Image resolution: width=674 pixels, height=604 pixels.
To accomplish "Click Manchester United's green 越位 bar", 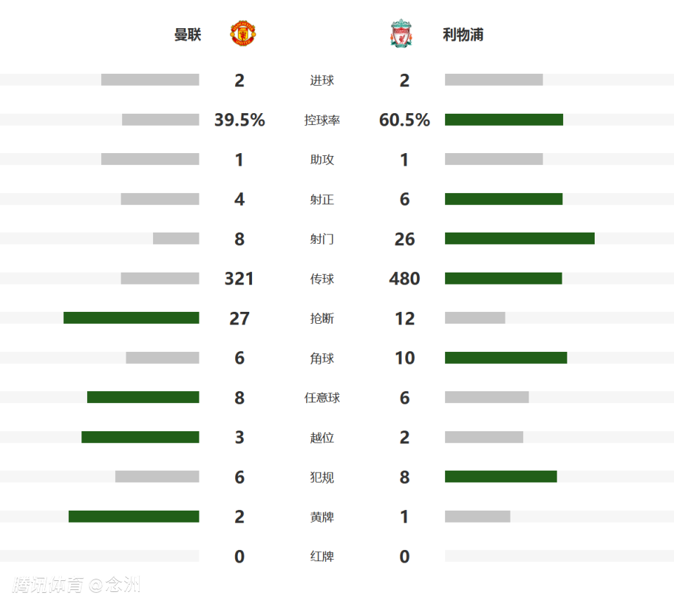I will click(x=140, y=438).
